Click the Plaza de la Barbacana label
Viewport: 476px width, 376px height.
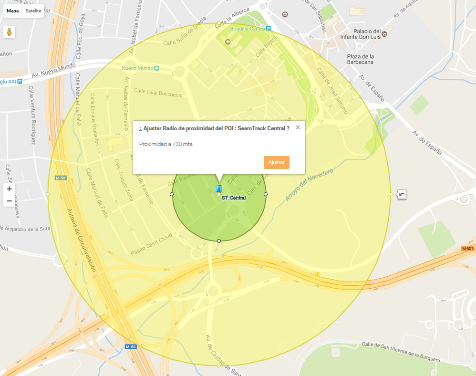coord(361,59)
